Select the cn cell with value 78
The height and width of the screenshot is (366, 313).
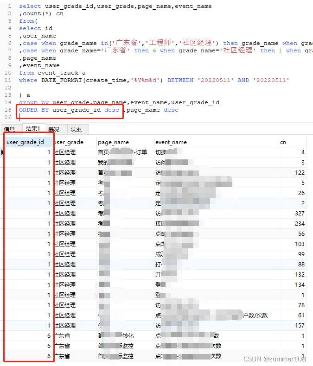pos(293,305)
